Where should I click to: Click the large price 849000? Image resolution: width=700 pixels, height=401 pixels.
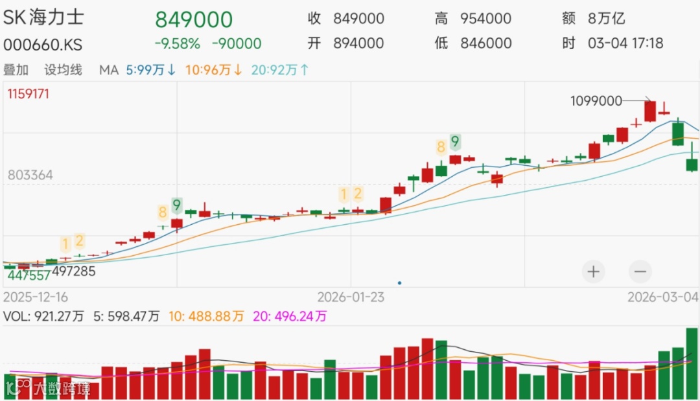pyautogui.click(x=194, y=19)
